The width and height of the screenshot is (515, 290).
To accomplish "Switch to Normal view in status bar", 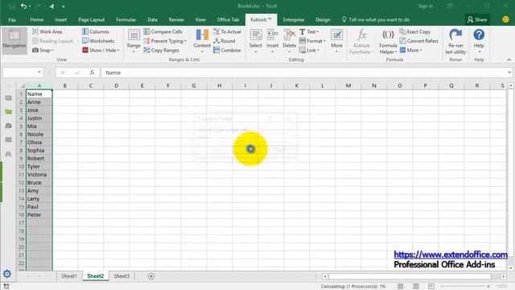I will coord(401,287).
